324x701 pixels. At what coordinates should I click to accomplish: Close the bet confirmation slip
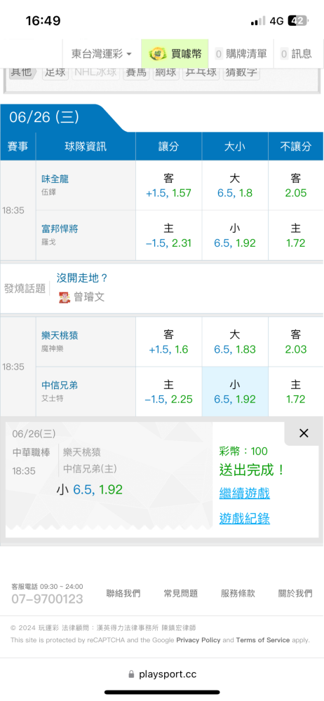click(x=304, y=433)
